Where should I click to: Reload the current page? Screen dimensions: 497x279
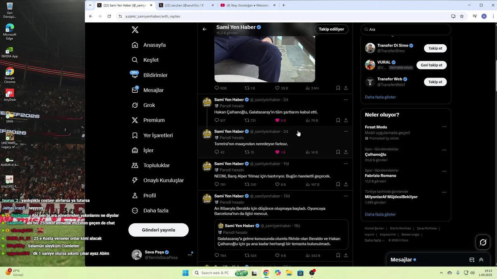click(x=109, y=16)
